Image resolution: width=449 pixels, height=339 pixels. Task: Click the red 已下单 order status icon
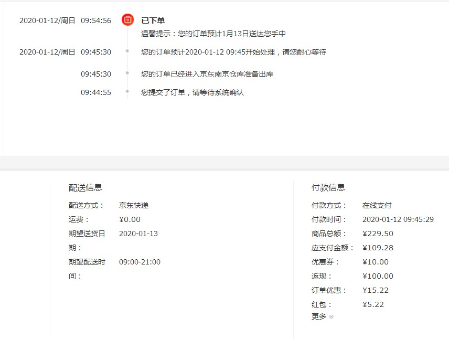click(127, 20)
